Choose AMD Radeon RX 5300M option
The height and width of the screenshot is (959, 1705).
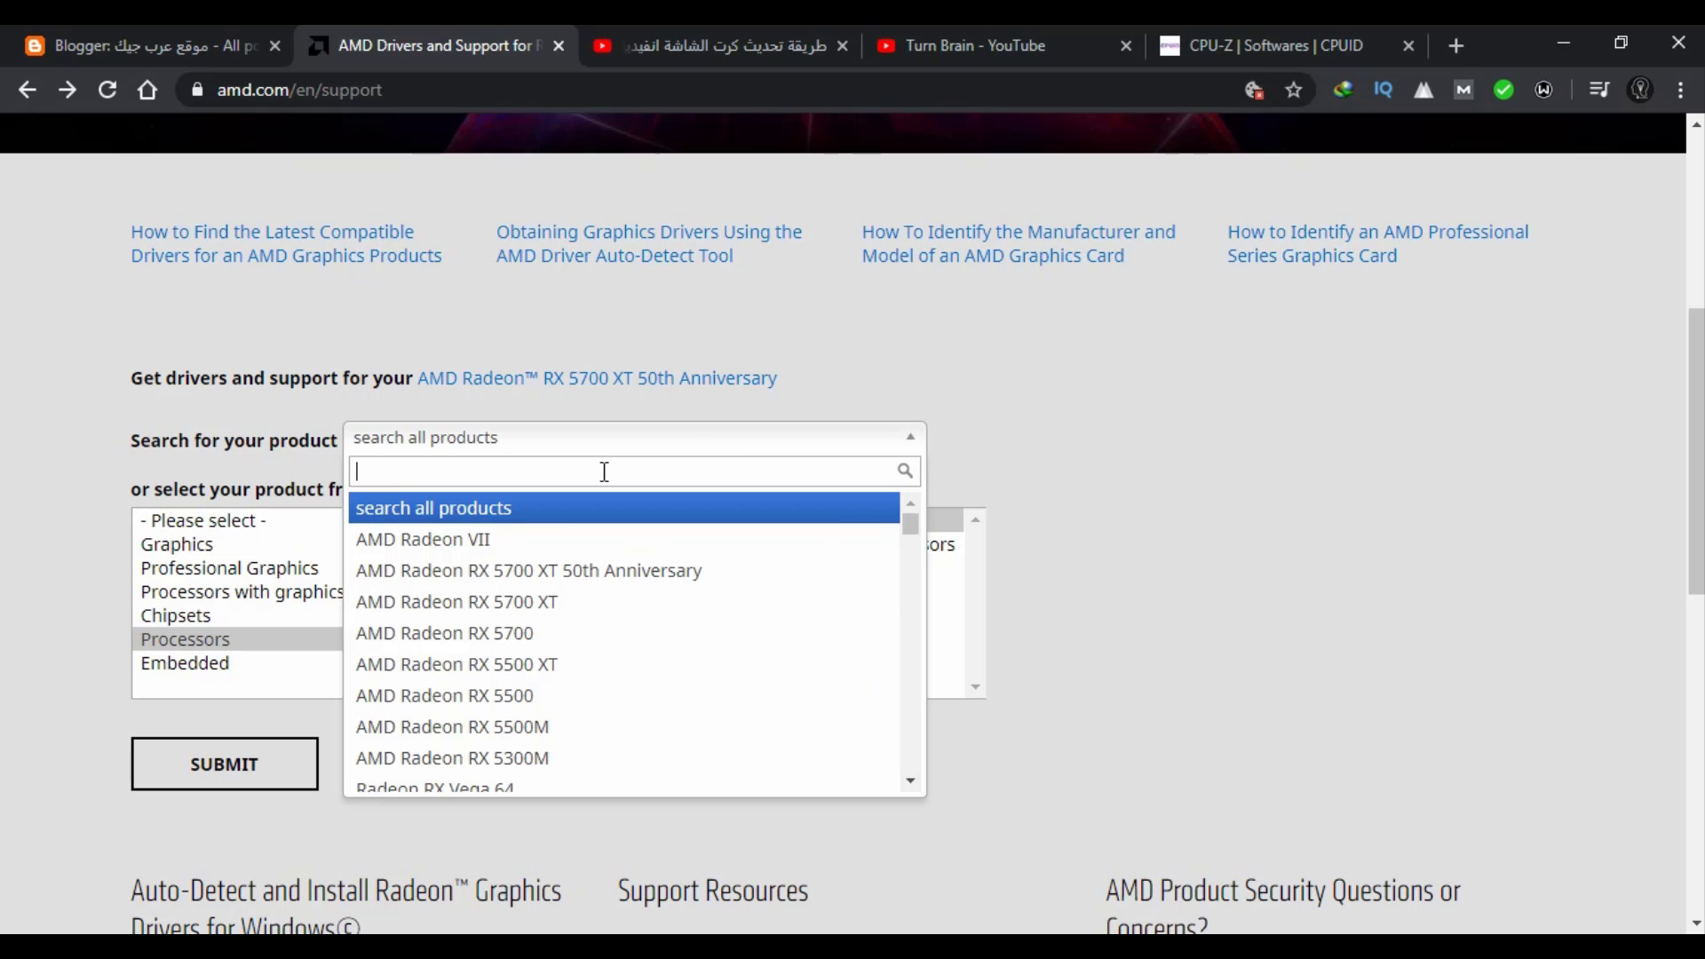pos(623,757)
